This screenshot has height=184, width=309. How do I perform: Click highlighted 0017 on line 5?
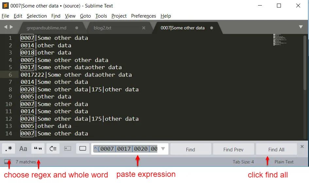(x=27, y=67)
